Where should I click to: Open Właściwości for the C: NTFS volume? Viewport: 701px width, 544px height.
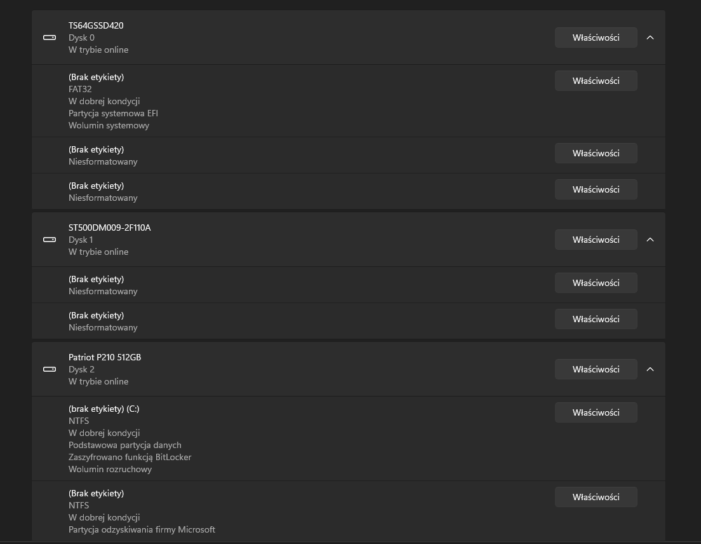(596, 412)
